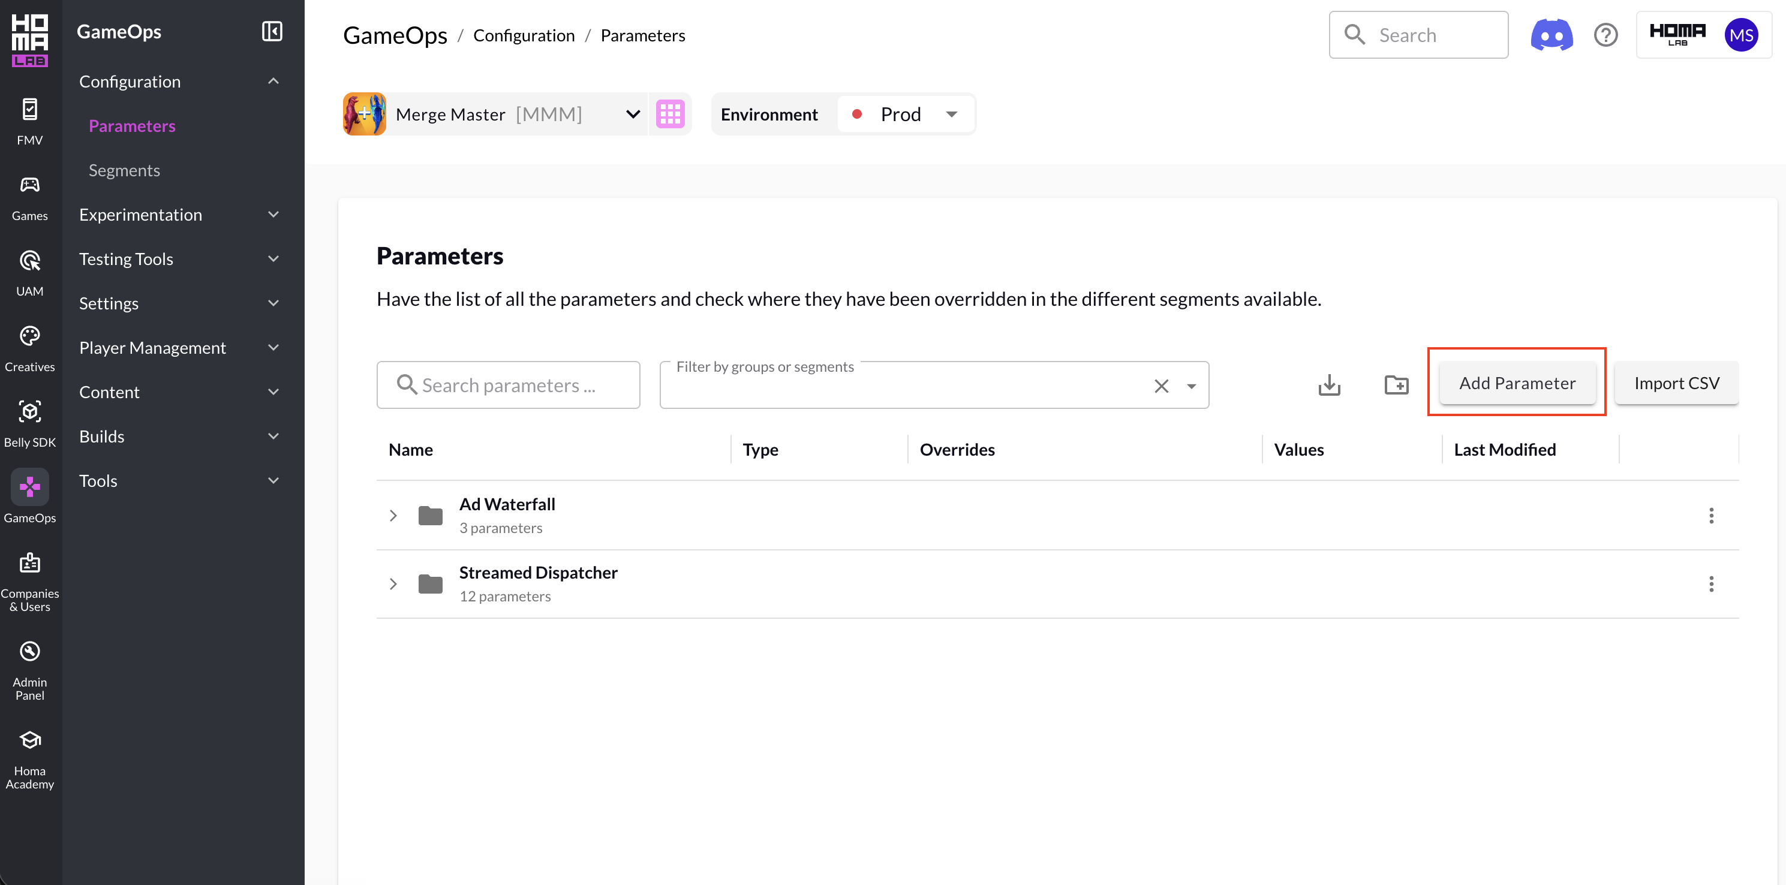Image resolution: width=1786 pixels, height=885 pixels.
Task: Focus the Search parameters field
Action: pos(508,384)
